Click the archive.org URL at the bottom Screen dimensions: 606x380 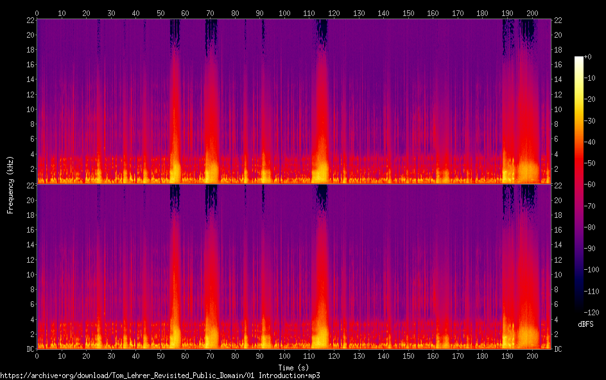pos(160,376)
